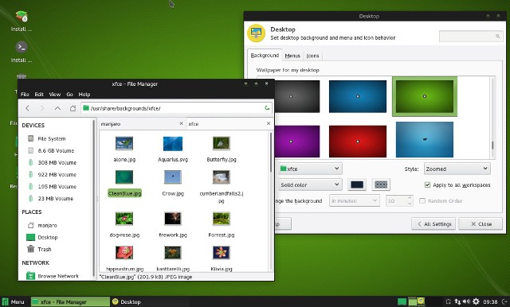Reload the folder with the location bar refresh icon
This screenshot has width=510, height=307.
coord(267,108)
